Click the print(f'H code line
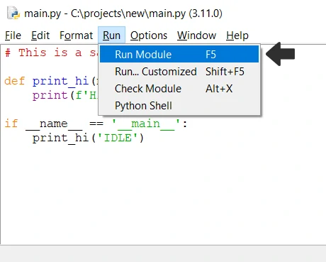This screenshot has height=262, width=326. [x=64, y=95]
